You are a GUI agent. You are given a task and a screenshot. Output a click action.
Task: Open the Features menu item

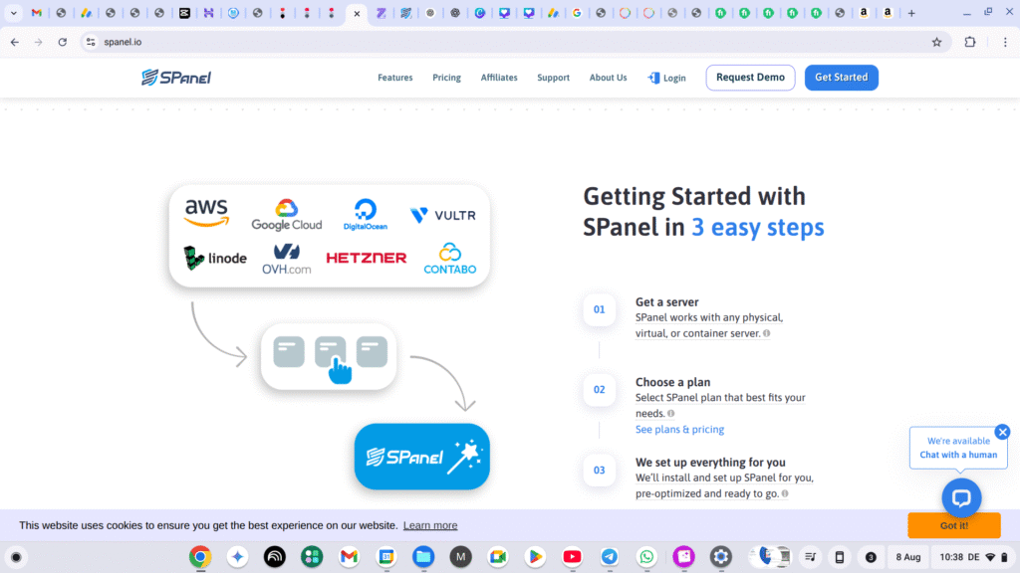click(394, 78)
